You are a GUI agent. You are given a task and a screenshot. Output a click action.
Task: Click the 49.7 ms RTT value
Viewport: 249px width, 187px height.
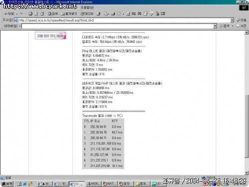(x=117, y=132)
